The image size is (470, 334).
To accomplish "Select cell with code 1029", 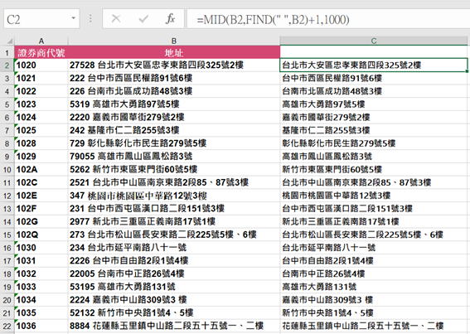I will [41, 157].
